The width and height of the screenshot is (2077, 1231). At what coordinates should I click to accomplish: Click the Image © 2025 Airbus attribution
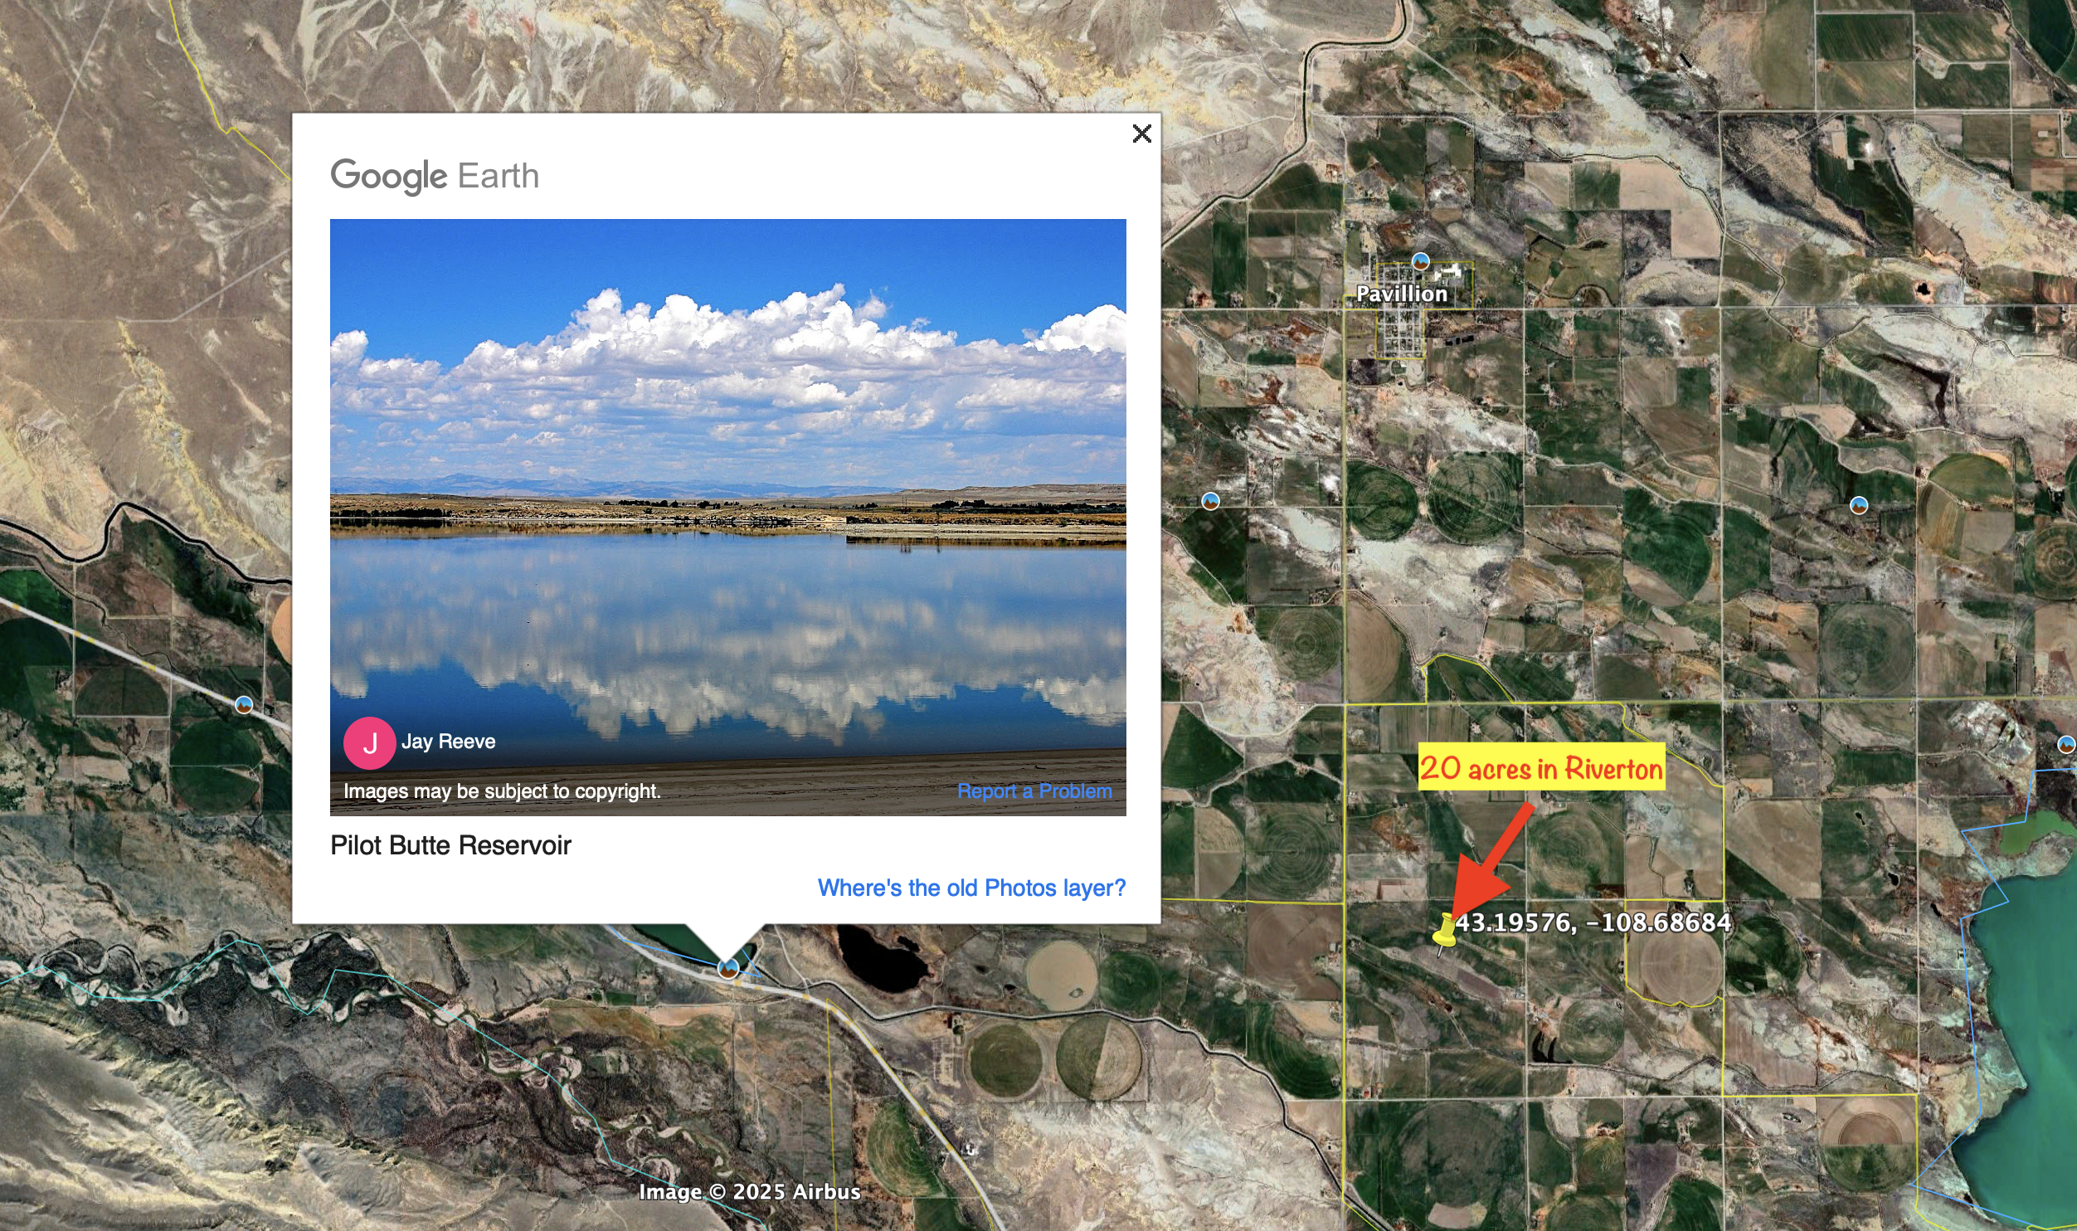click(x=750, y=1192)
